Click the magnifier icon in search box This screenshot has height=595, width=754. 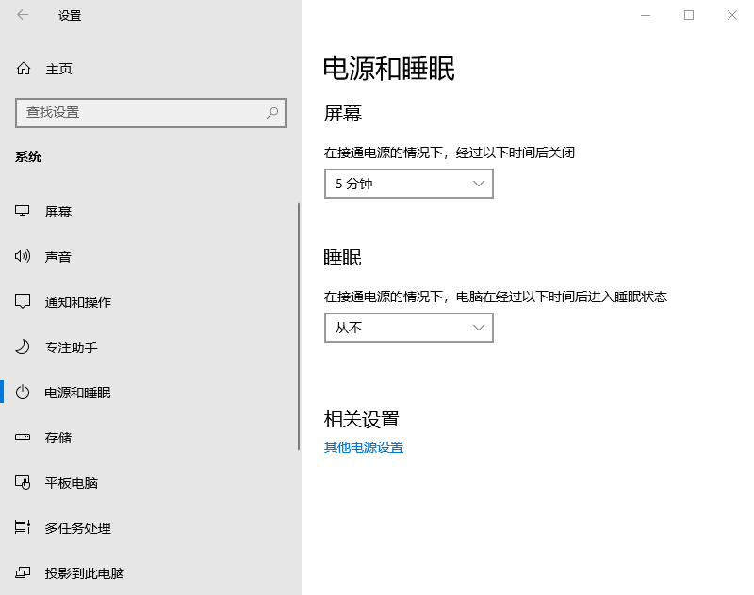[x=272, y=112]
